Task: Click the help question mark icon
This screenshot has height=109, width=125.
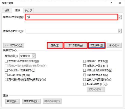Action: pos(111,3)
